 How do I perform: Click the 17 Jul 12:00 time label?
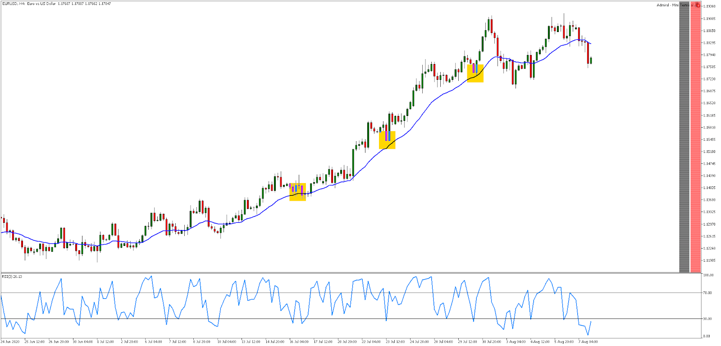[x=323, y=342]
